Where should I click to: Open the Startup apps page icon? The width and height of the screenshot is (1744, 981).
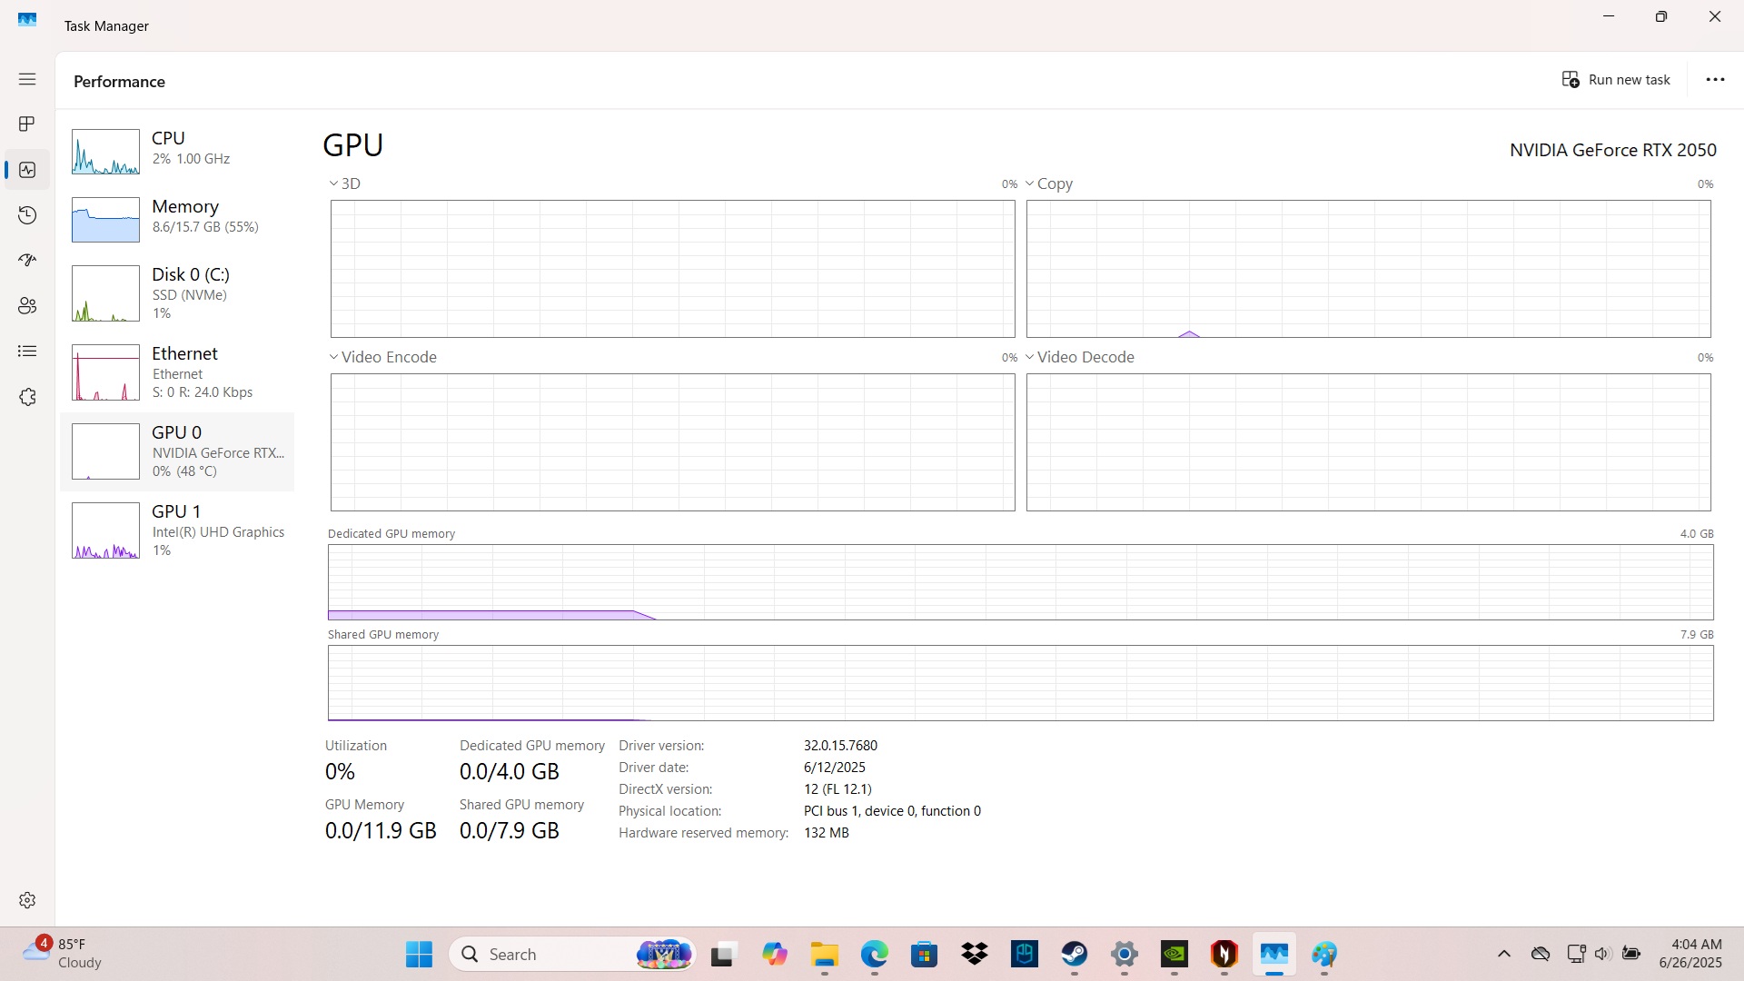coord(27,261)
